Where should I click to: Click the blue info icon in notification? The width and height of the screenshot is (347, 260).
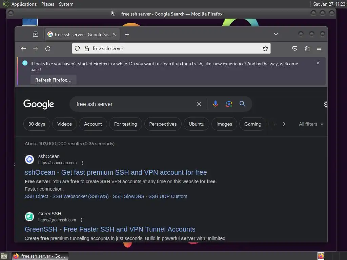(x=25, y=63)
